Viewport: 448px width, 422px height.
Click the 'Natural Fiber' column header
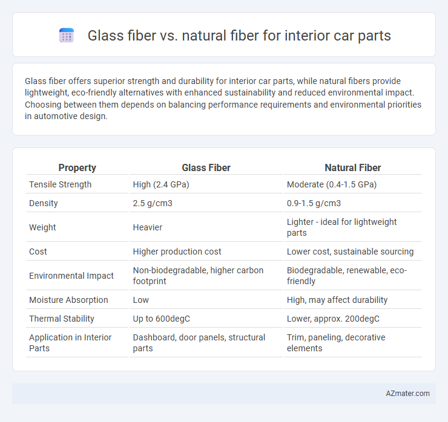[x=352, y=168]
